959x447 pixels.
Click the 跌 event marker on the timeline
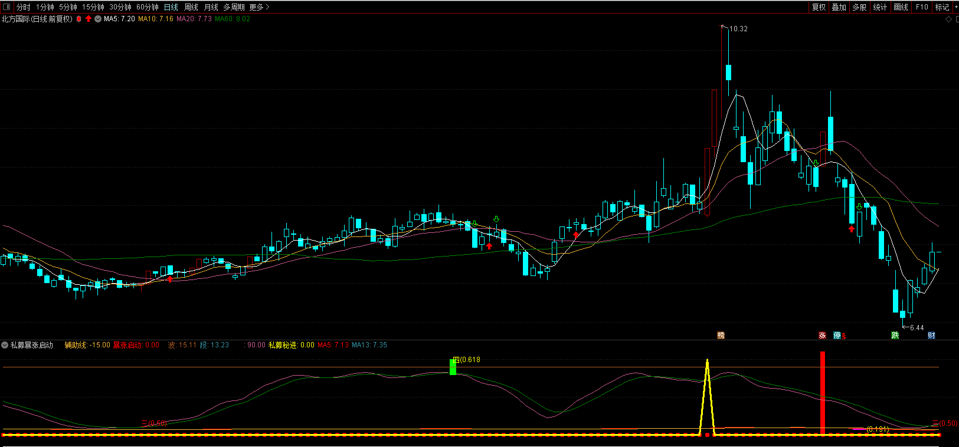(895, 336)
